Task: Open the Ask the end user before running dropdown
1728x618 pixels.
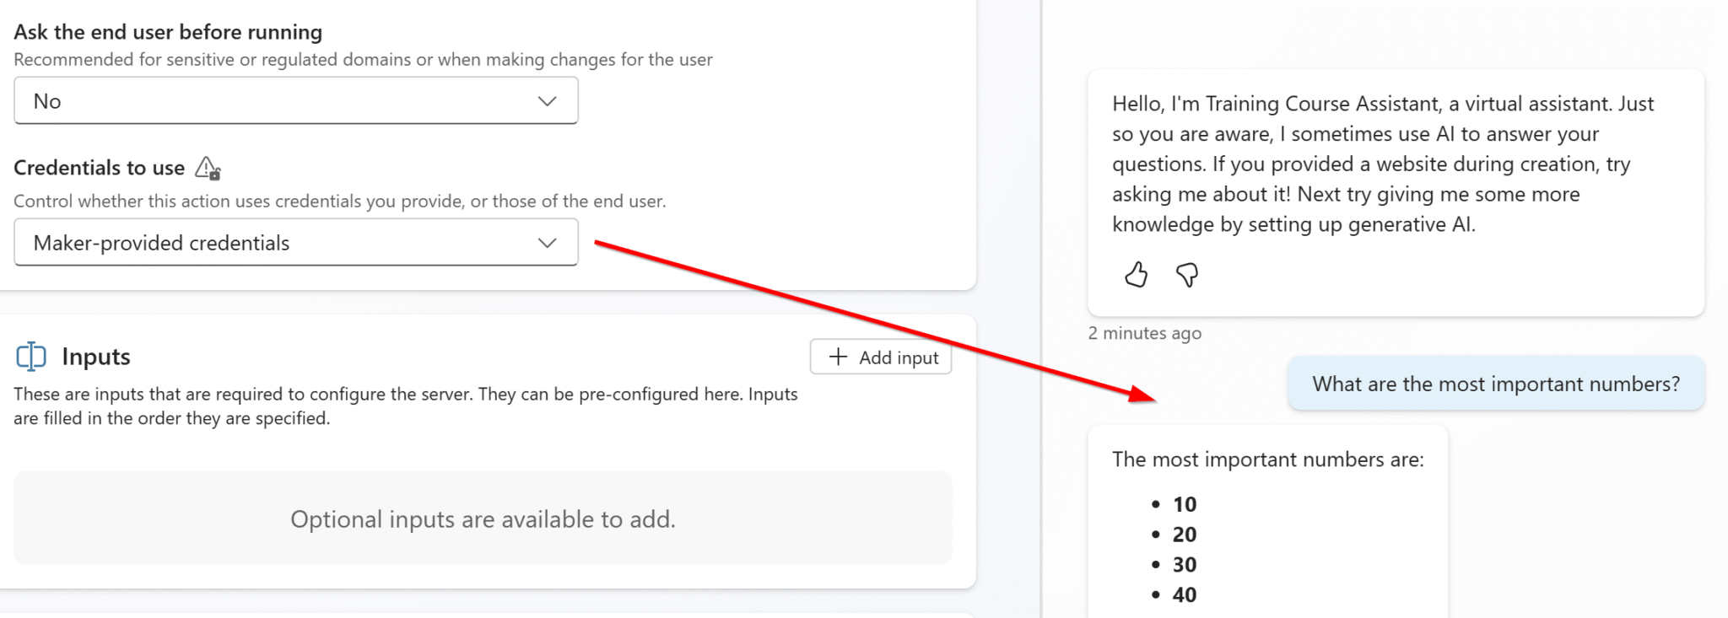Action: tap(295, 100)
